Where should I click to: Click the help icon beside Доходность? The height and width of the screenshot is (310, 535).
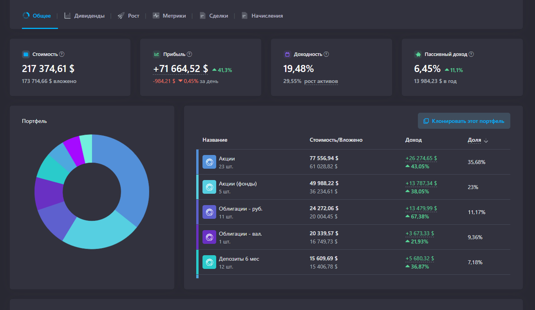(326, 54)
